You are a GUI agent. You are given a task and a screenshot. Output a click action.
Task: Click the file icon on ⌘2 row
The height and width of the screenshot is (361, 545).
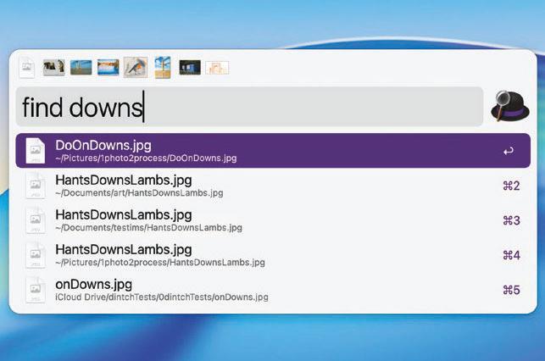36,186
